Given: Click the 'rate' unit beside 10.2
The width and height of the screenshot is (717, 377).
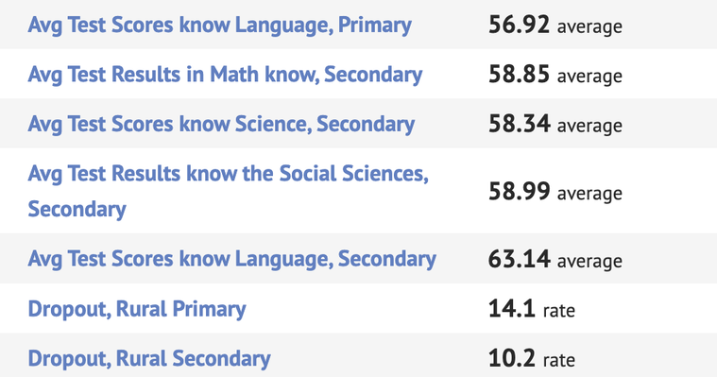Looking at the screenshot, I should coord(559,361).
